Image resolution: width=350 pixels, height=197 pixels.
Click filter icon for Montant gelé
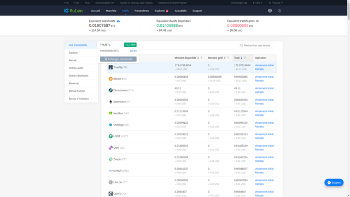point(228,58)
